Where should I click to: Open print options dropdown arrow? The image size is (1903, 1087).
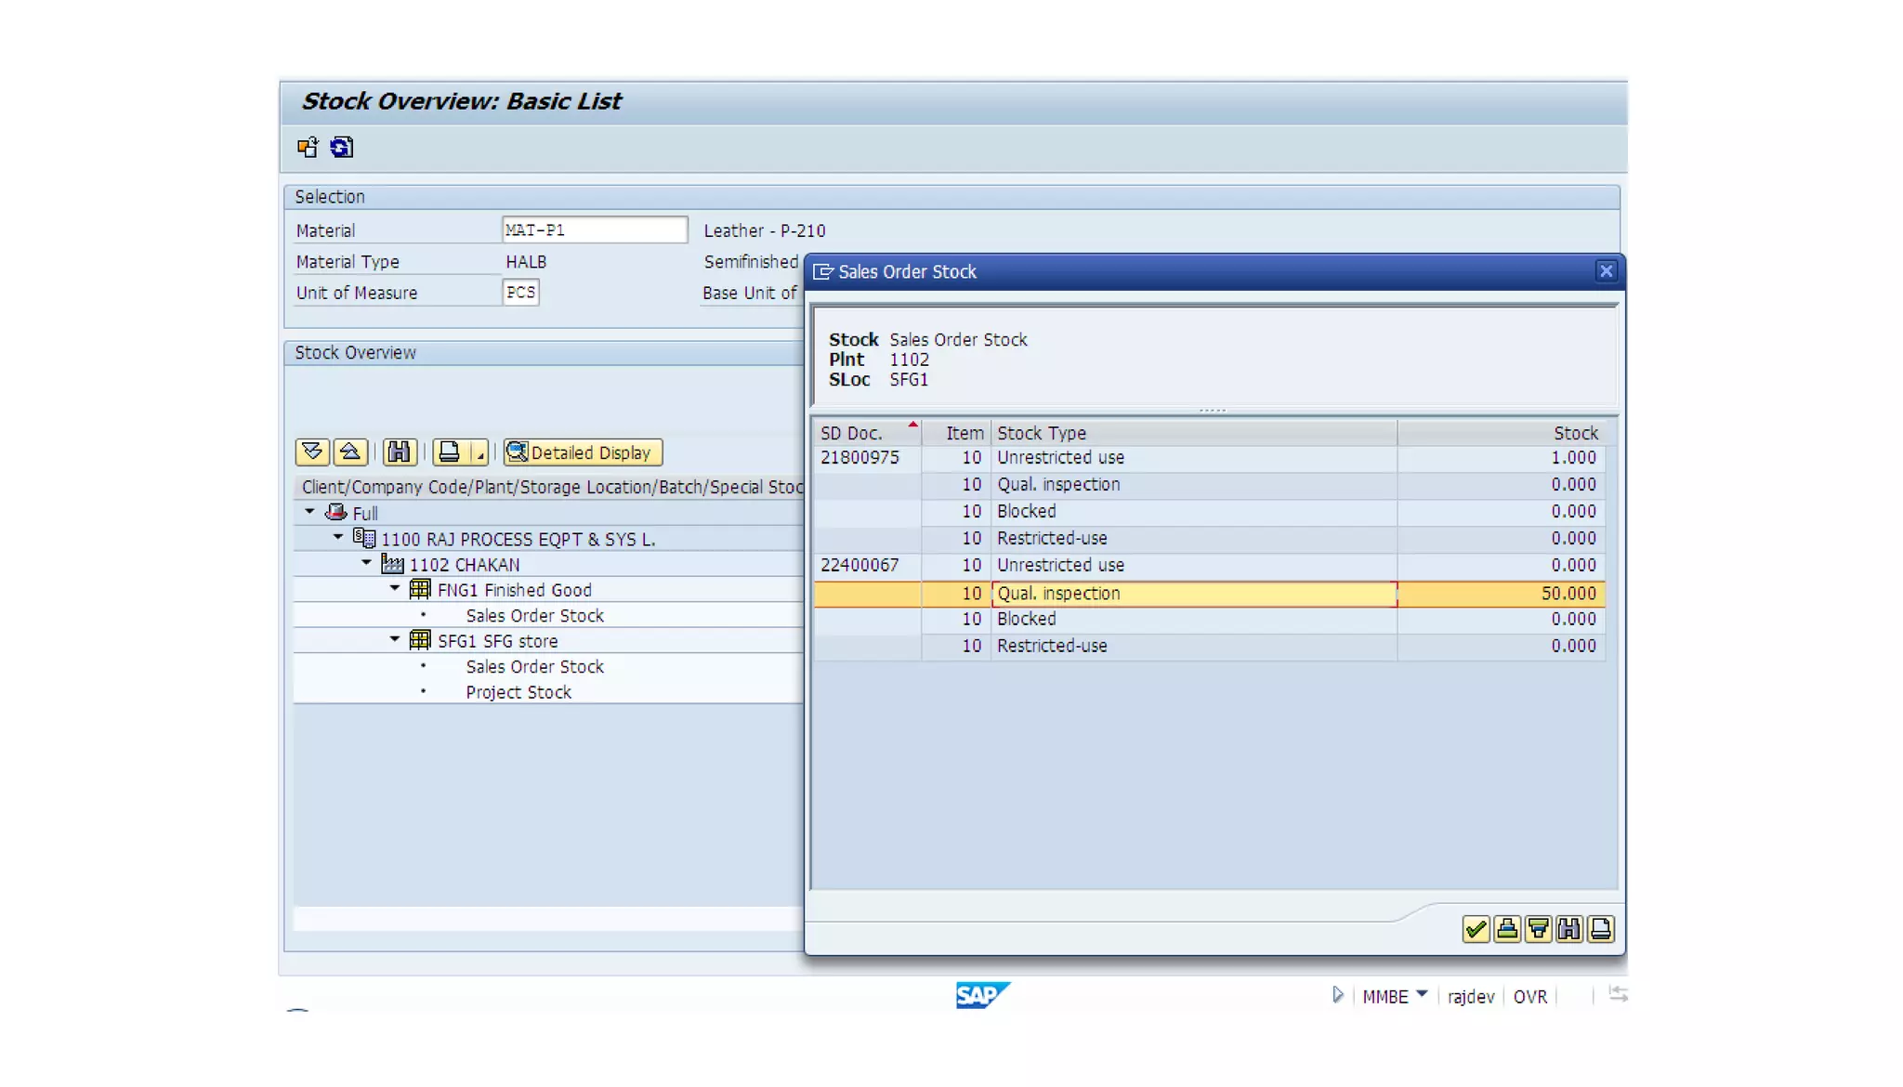(x=479, y=453)
